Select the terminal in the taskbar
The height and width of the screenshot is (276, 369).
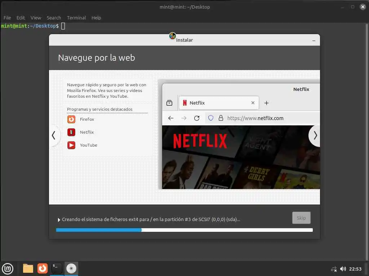[x=57, y=268]
